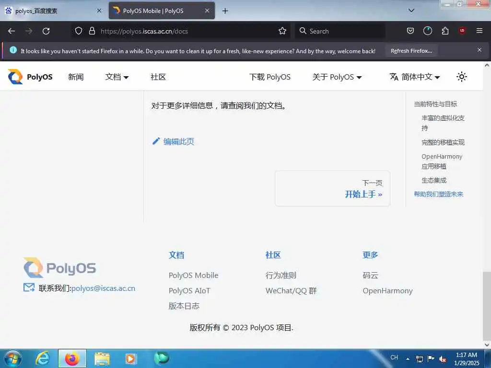The width and height of the screenshot is (491, 368).
Task: Open the list all tabs chevron
Action: (x=411, y=11)
